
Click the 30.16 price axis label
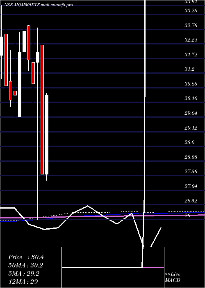(x=191, y=98)
